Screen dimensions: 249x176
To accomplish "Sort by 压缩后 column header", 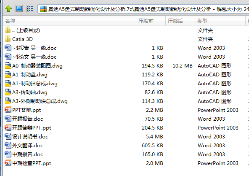I will [x=180, y=21].
